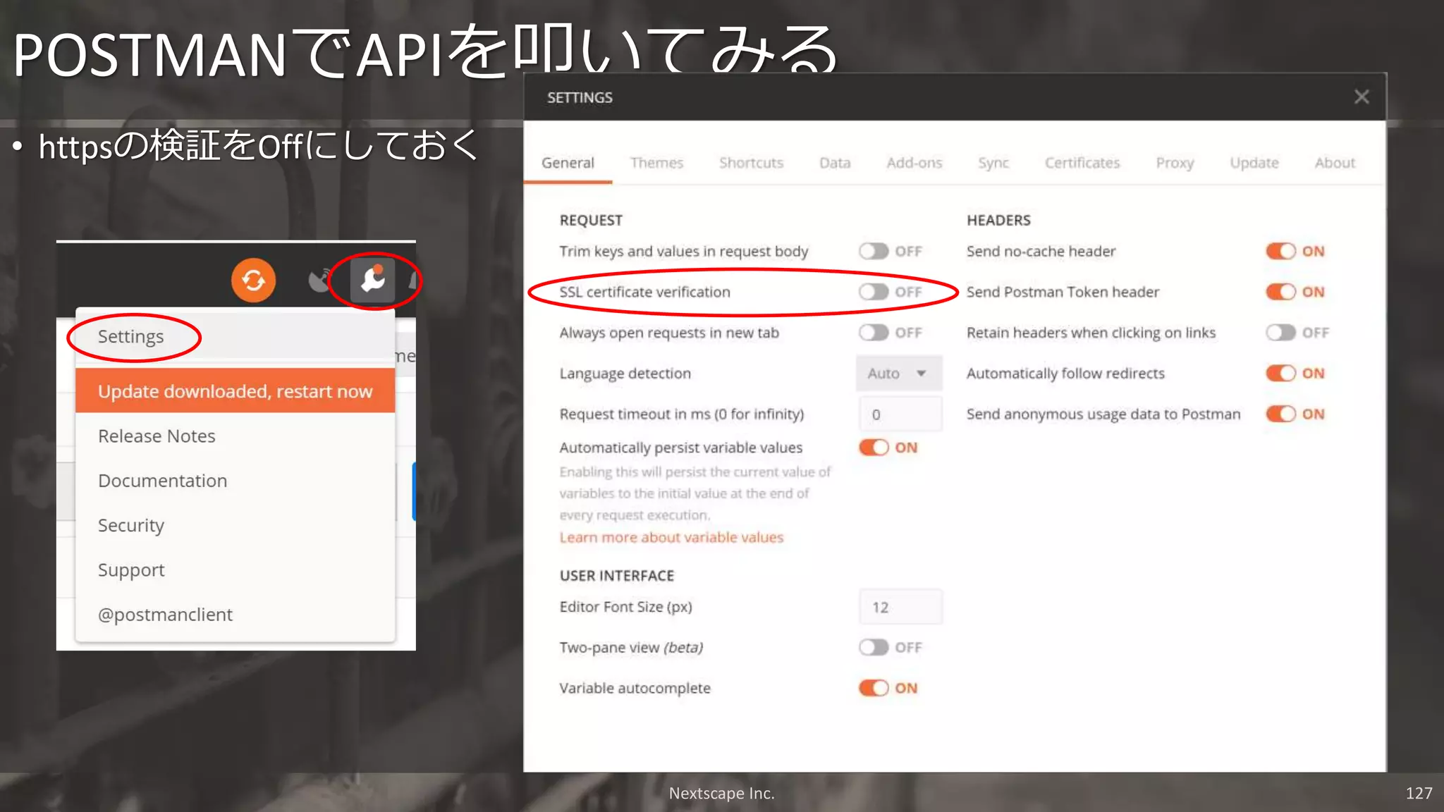1444x812 pixels.
Task: Switch to the Sync tab
Action: coord(993,163)
